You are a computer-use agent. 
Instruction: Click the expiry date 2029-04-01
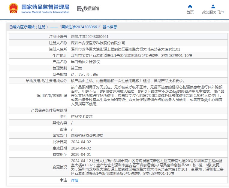[81, 154]
